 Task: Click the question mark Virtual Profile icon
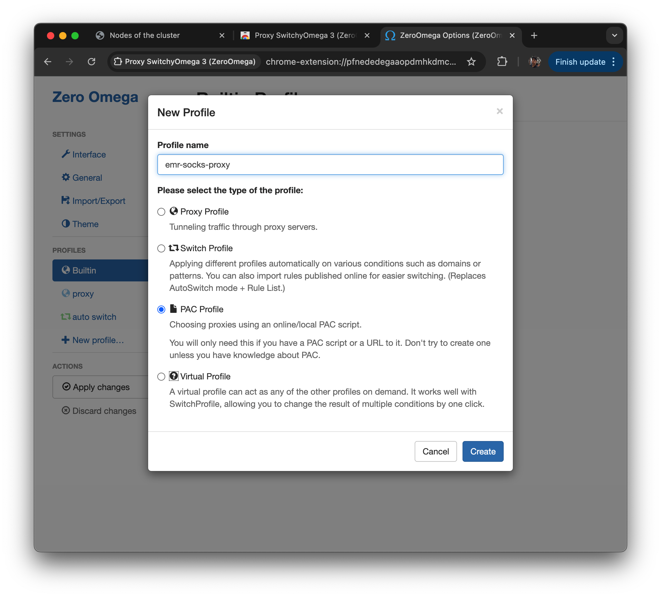click(174, 376)
